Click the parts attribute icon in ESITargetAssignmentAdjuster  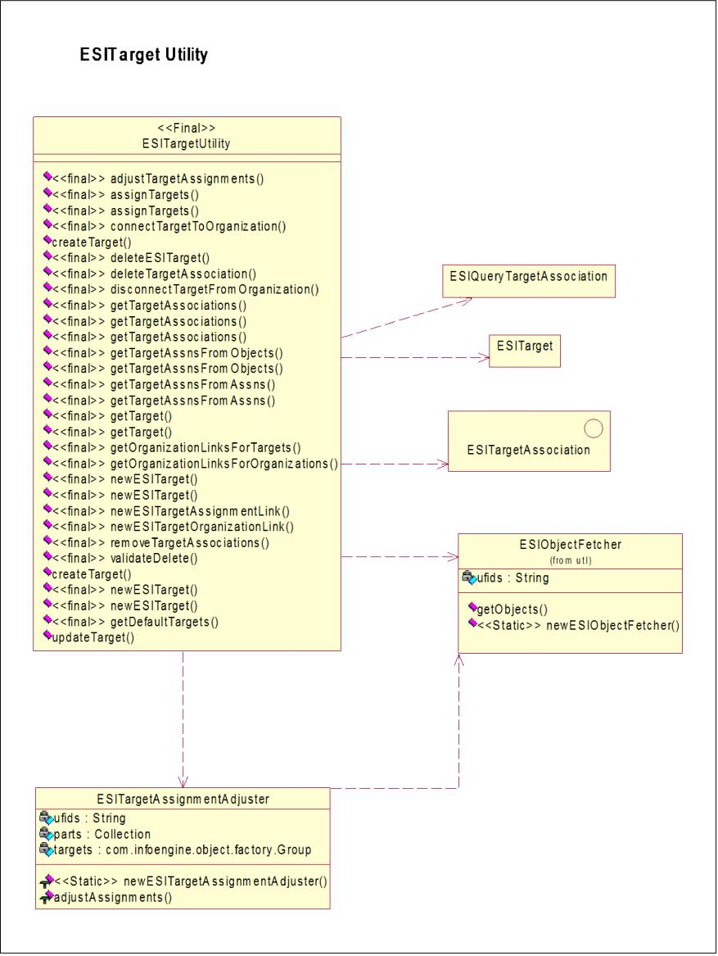pyautogui.click(x=47, y=834)
